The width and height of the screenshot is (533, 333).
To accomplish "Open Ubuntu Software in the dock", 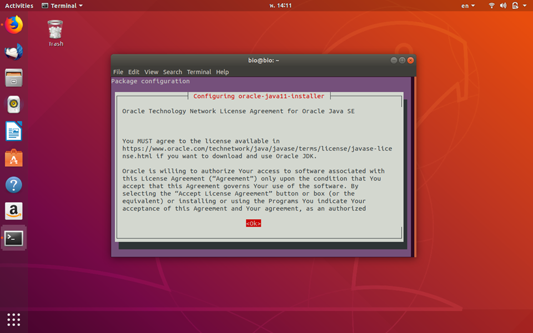I will [13, 158].
